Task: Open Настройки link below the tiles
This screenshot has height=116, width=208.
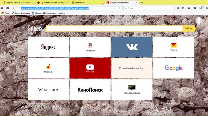Action: pyautogui.click(x=188, y=103)
